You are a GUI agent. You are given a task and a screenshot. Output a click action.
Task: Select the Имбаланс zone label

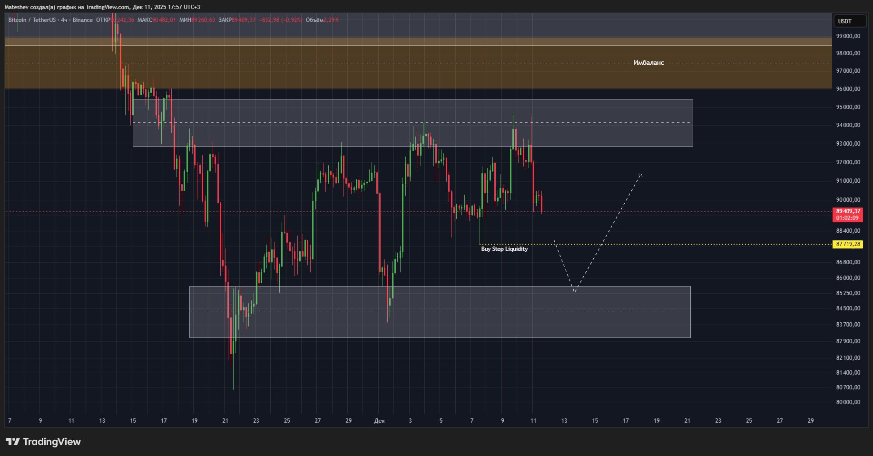(648, 63)
